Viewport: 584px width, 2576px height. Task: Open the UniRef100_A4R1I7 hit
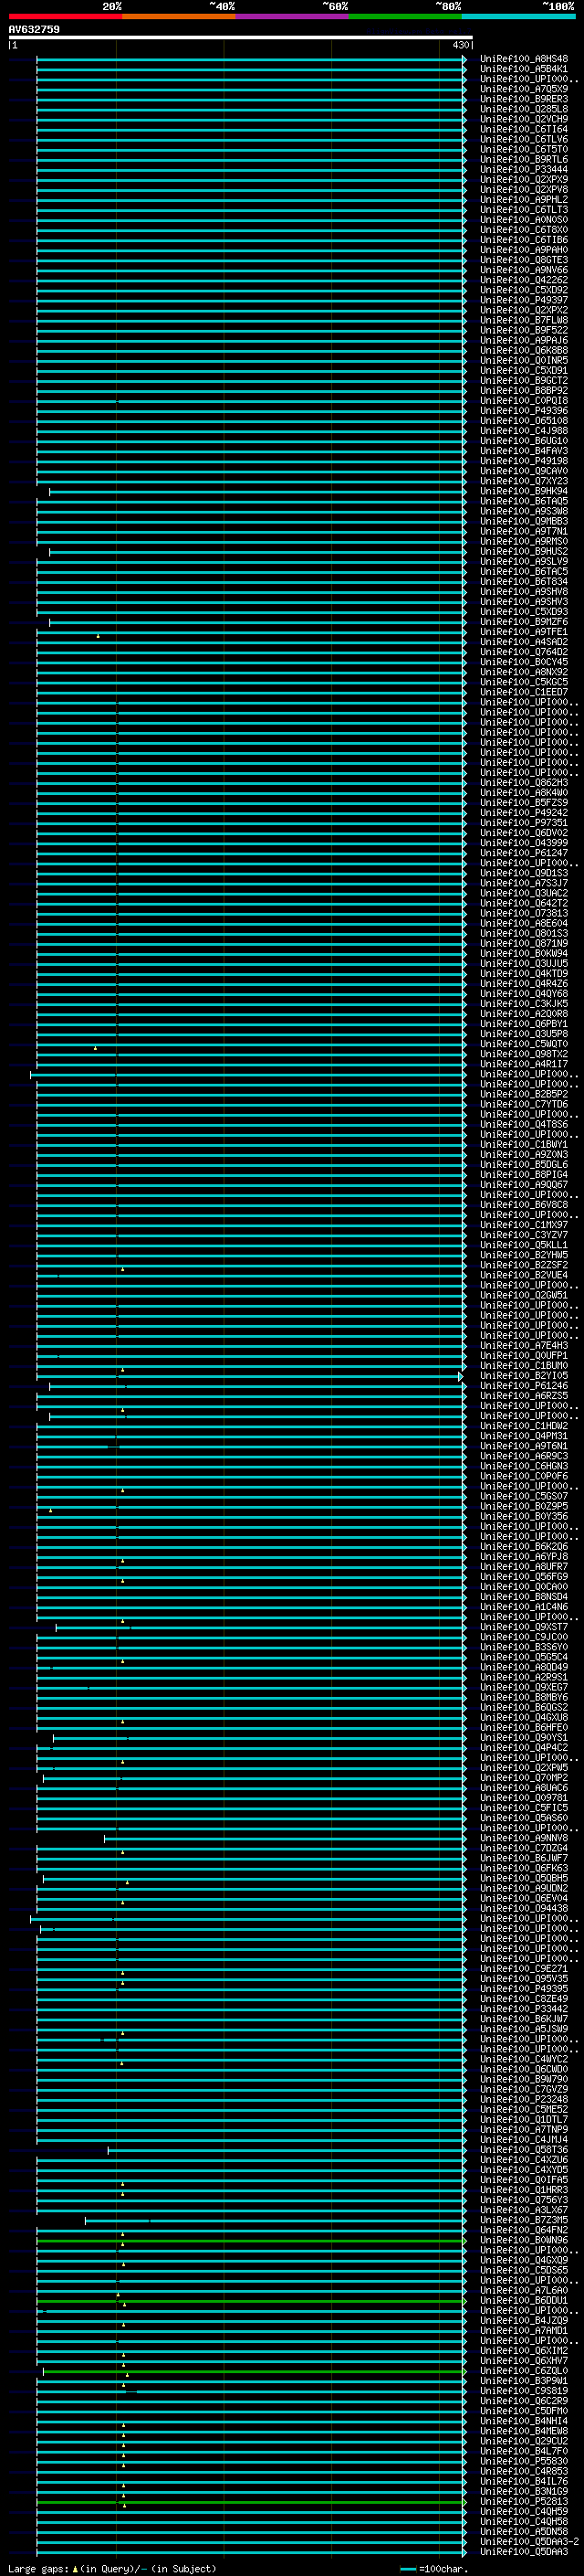pos(524,1064)
